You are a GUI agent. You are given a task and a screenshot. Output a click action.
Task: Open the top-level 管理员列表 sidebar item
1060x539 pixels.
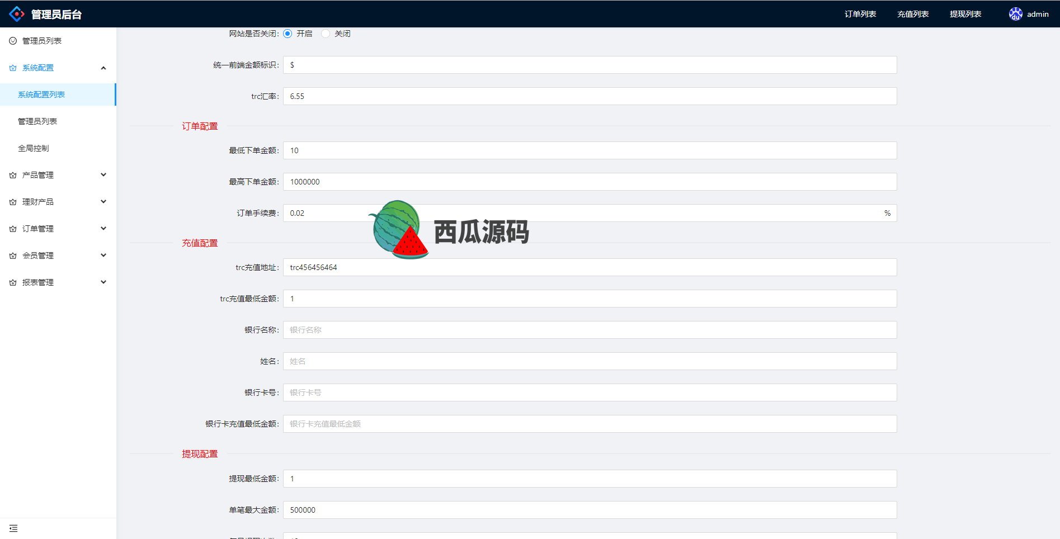(58, 41)
